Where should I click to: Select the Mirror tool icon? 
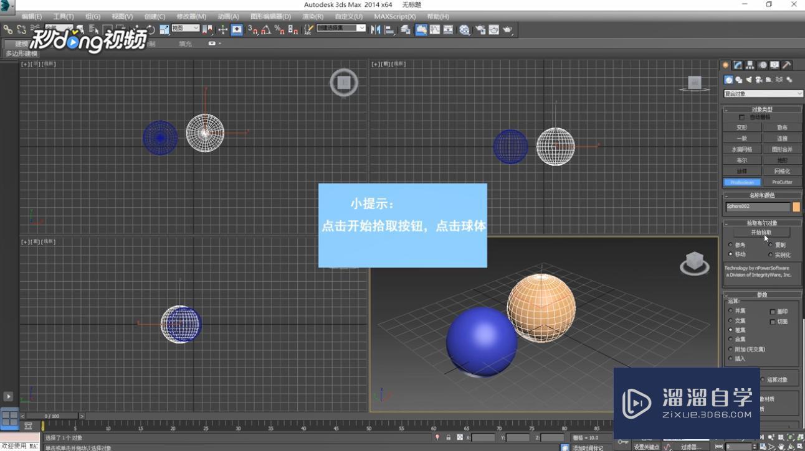(x=376, y=29)
